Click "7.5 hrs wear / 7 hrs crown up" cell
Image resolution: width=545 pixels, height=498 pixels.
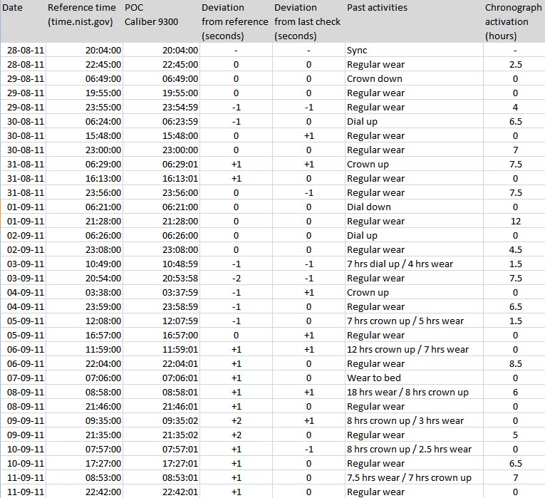(x=409, y=478)
